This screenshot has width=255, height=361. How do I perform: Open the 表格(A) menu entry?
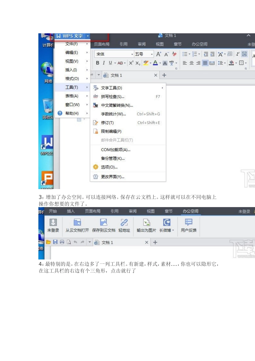pyautogui.click(x=72, y=96)
